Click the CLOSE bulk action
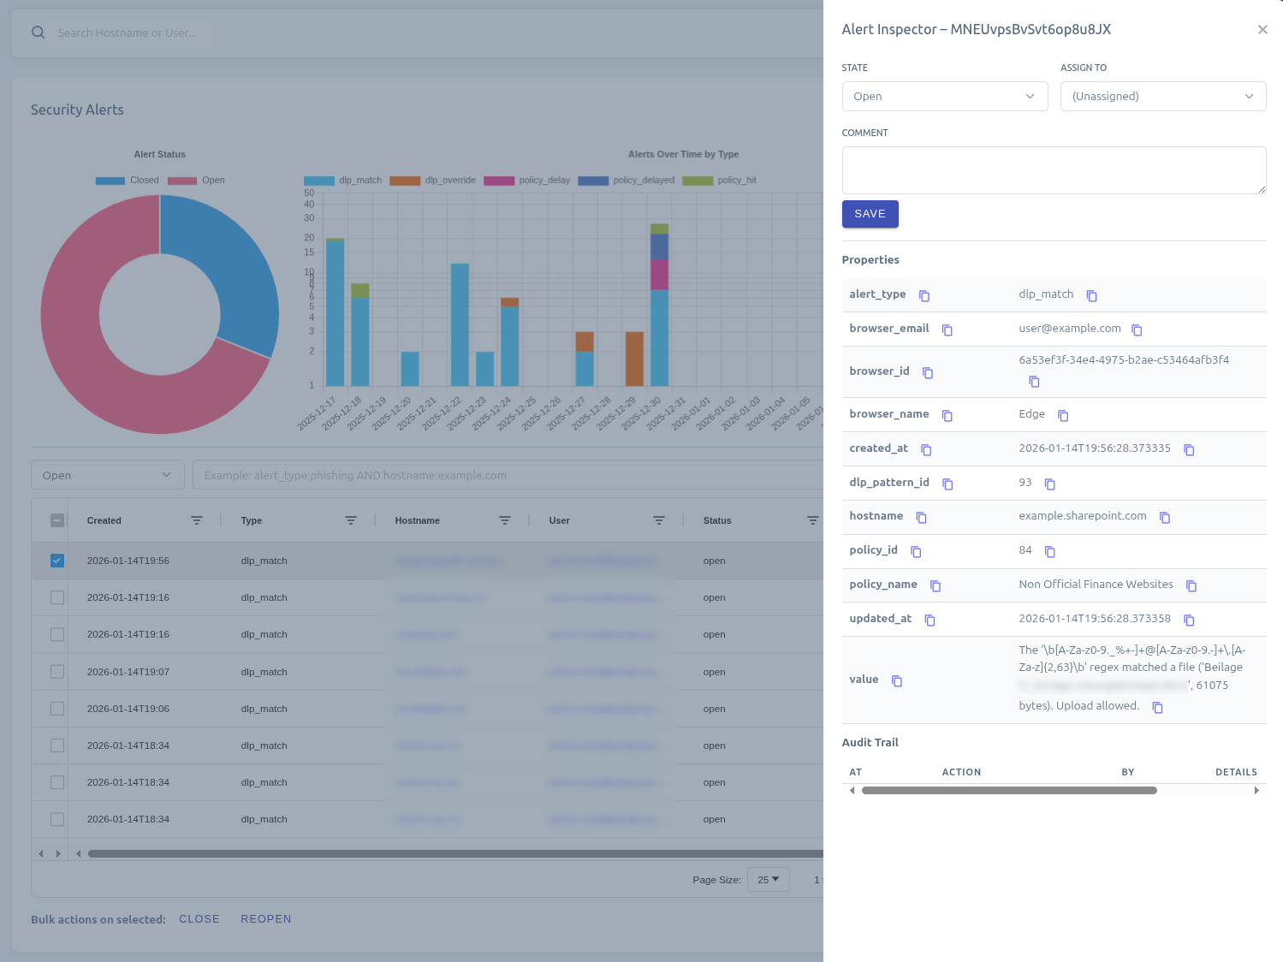The image size is (1283, 962). pyautogui.click(x=199, y=919)
